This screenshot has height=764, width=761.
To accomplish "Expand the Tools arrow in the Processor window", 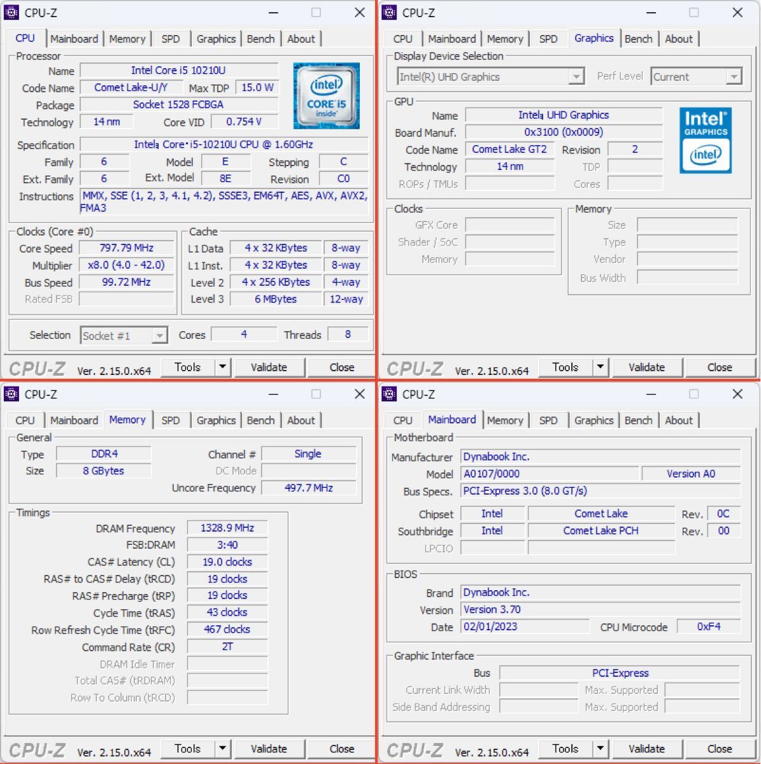I will (222, 367).
